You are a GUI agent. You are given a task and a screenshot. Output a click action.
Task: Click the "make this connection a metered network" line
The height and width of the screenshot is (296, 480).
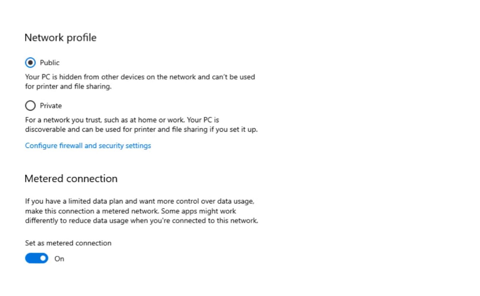(130, 211)
